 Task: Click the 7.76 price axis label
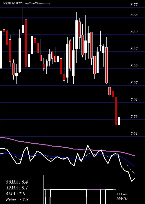[134, 116]
